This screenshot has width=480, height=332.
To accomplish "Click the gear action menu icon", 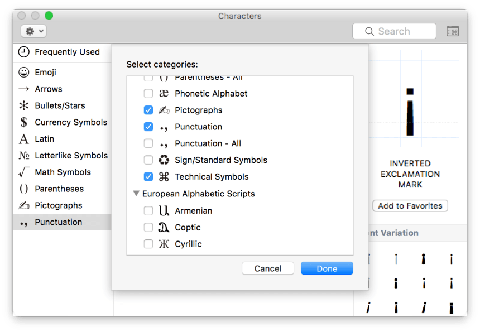I will pyautogui.click(x=30, y=31).
